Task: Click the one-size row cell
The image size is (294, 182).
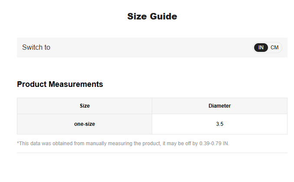Action: point(85,124)
